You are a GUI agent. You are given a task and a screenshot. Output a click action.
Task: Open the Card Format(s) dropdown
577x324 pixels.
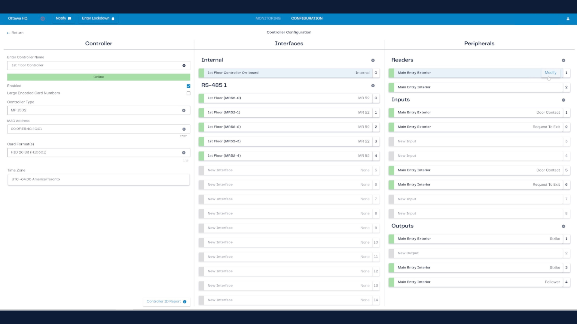click(x=184, y=152)
